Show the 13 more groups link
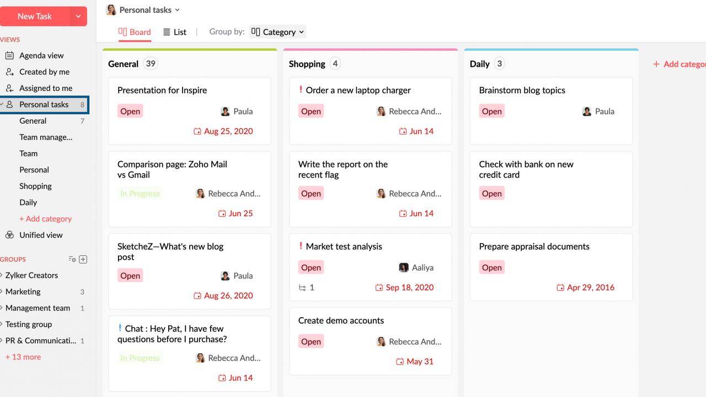706x397 pixels. [x=23, y=357]
